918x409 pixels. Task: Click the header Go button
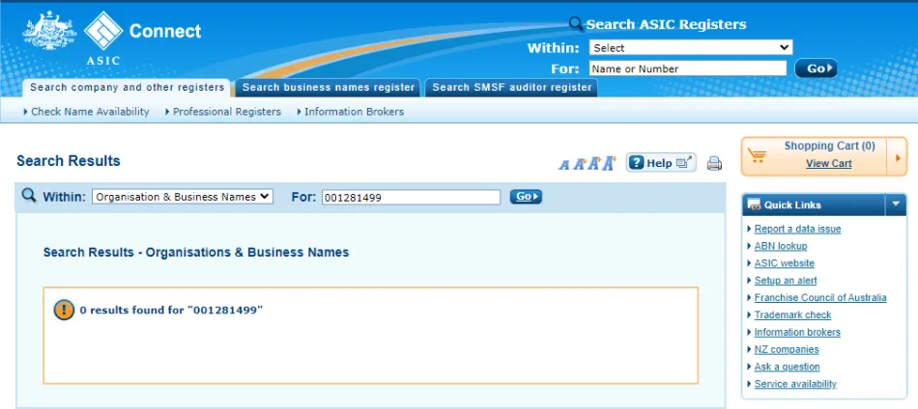click(816, 68)
